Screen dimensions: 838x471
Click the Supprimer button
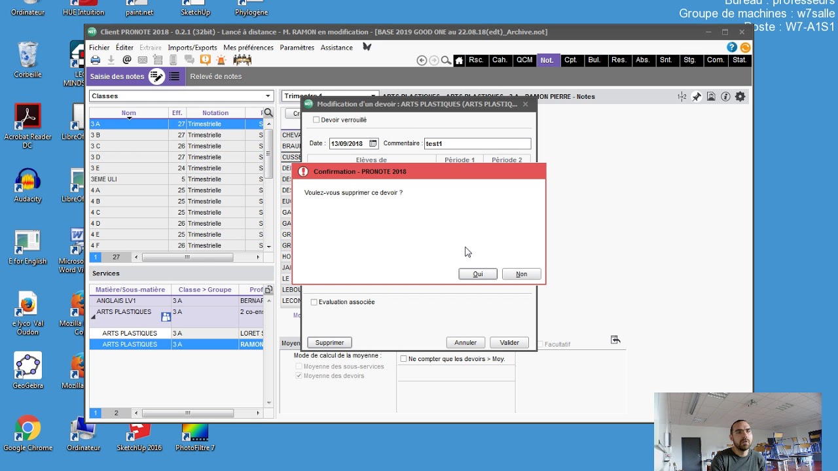(x=329, y=342)
